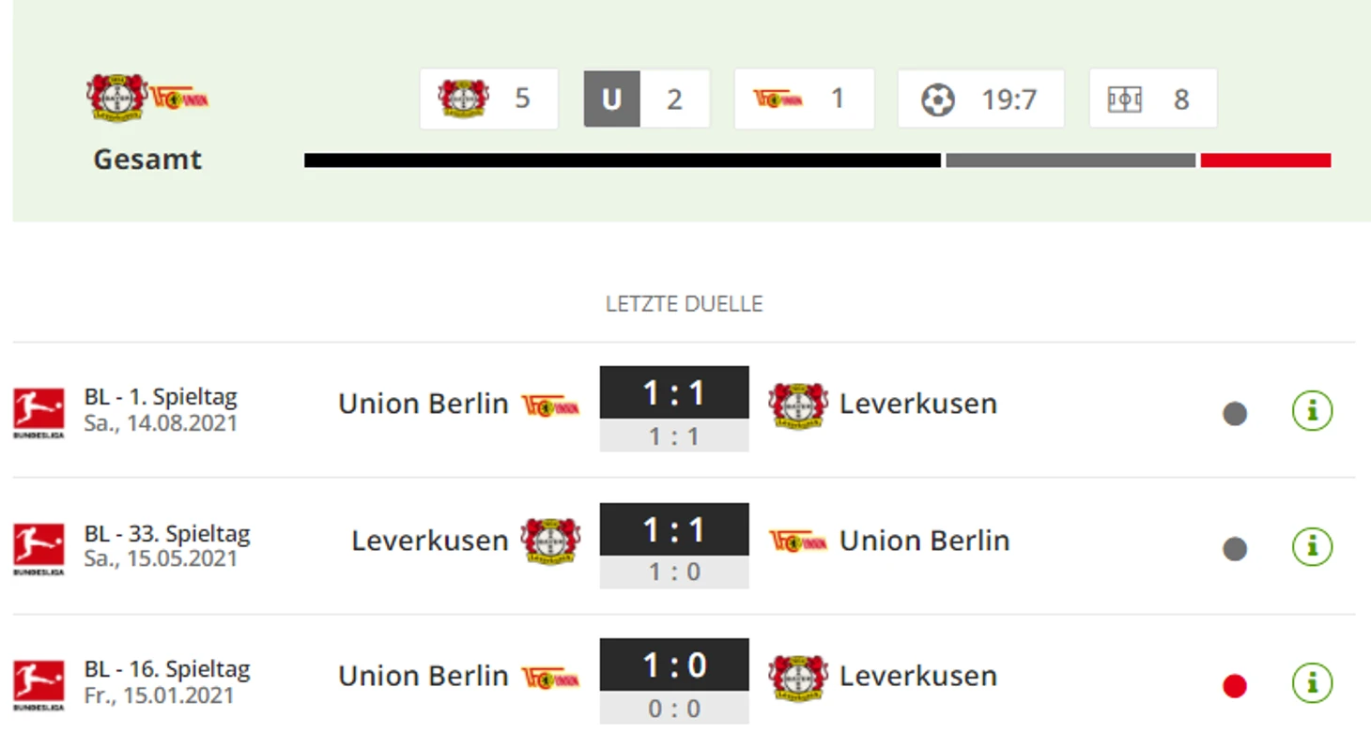The height and width of the screenshot is (733, 1371).
Task: Click the 1:1 score of 1. Spieltag
Action: 674,392
